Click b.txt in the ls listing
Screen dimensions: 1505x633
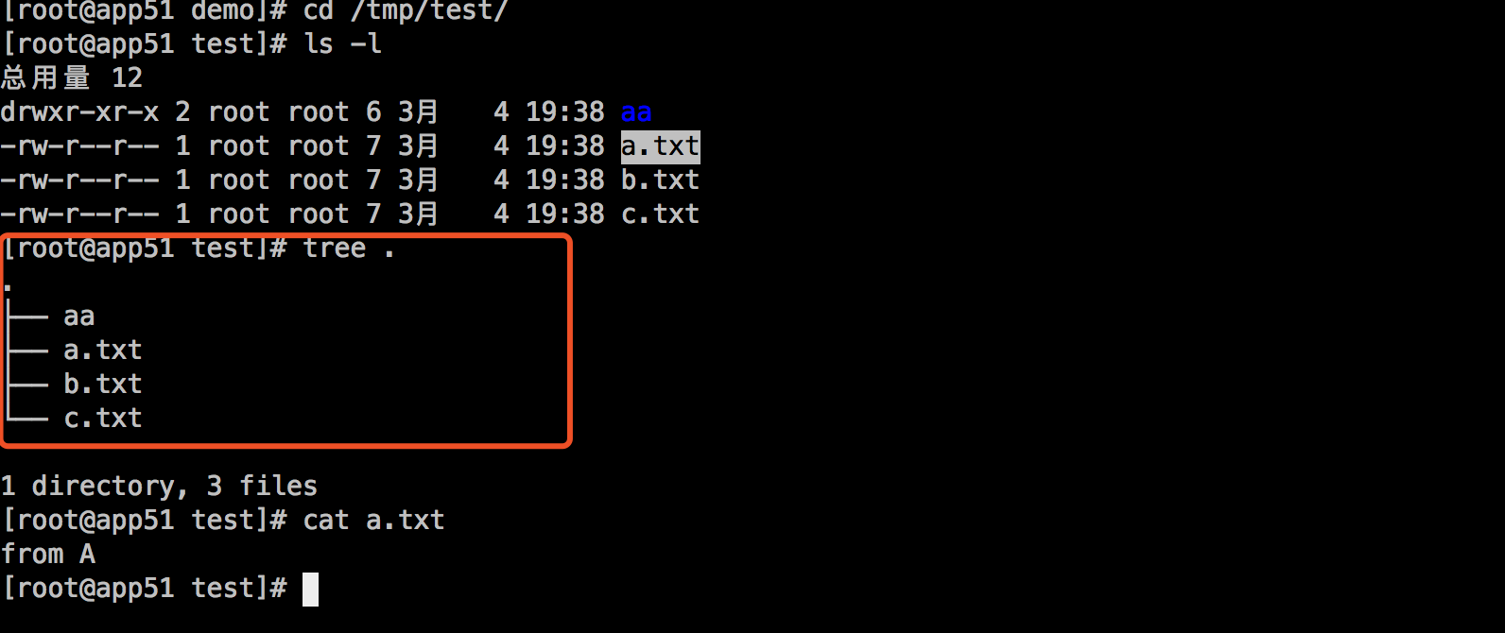click(661, 180)
